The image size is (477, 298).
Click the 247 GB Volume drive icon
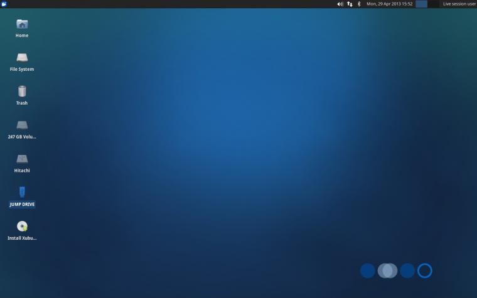coord(22,125)
